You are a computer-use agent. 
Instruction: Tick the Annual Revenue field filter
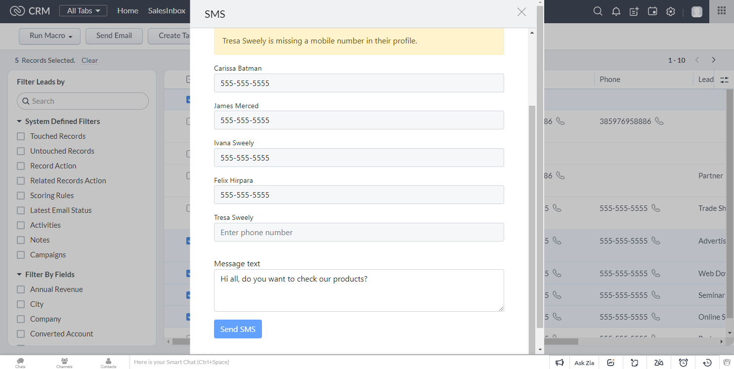pyautogui.click(x=21, y=289)
